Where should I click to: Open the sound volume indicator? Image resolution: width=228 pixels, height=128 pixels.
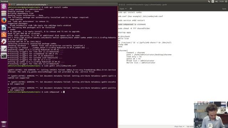click(217, 1)
